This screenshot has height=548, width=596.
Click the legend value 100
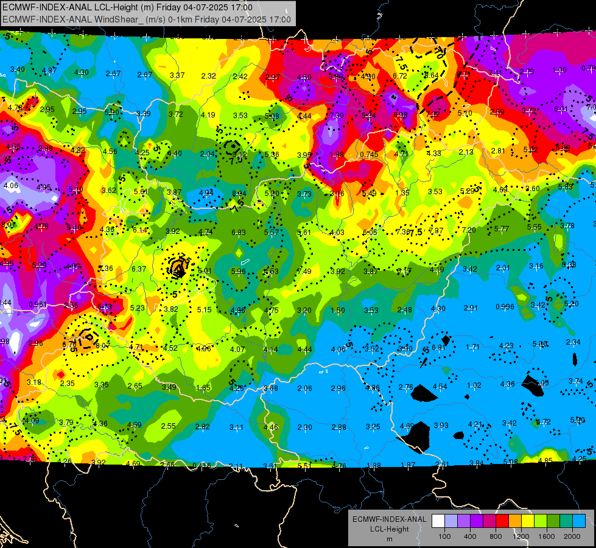tap(444, 536)
